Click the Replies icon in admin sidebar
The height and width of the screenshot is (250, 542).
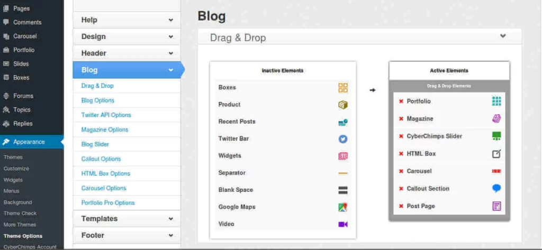(6, 123)
